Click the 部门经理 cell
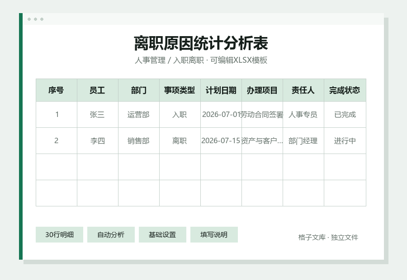407x280 pixels. point(303,141)
